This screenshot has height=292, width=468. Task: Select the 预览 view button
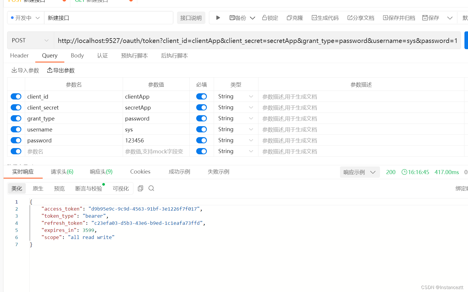[x=59, y=188]
